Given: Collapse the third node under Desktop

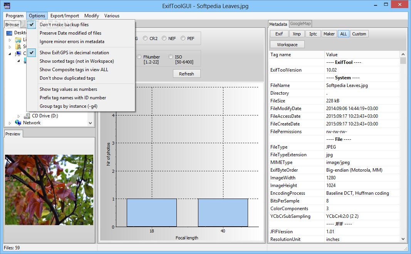Looking at the screenshot, I should coord(10,53).
